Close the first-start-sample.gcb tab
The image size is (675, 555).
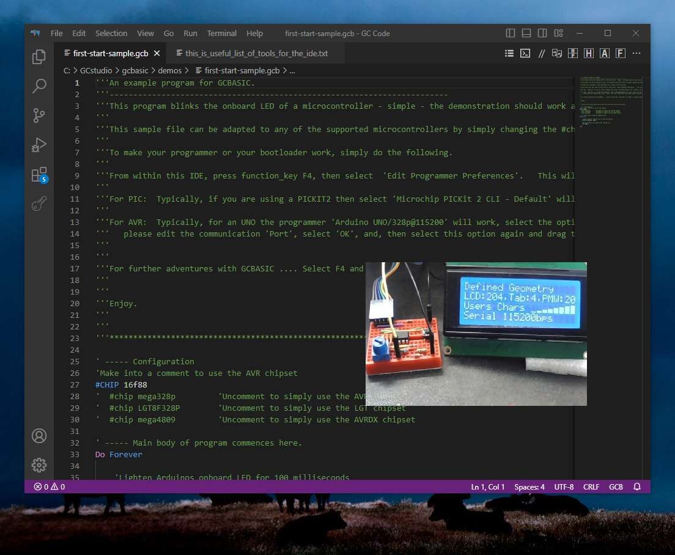click(x=157, y=53)
